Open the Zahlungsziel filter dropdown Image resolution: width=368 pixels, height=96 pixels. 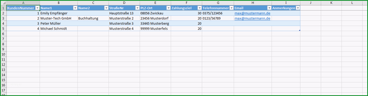pos(200,8)
